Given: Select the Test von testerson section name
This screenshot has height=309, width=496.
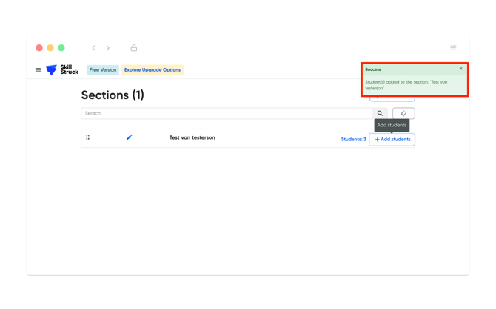Looking at the screenshot, I should tap(192, 138).
